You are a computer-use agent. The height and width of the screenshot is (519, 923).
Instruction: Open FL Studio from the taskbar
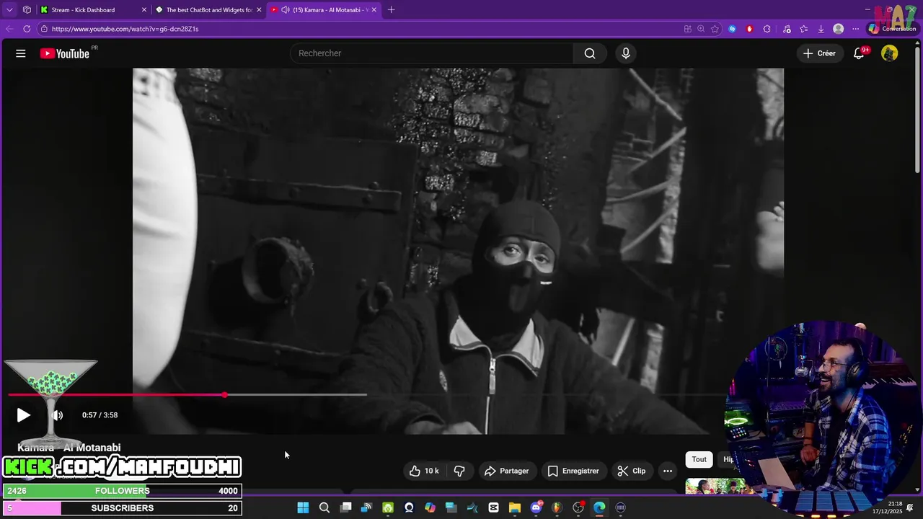[557, 507]
